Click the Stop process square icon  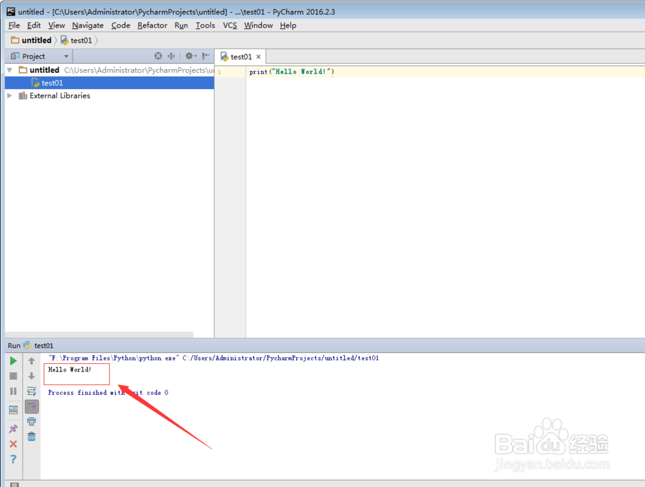tap(13, 376)
